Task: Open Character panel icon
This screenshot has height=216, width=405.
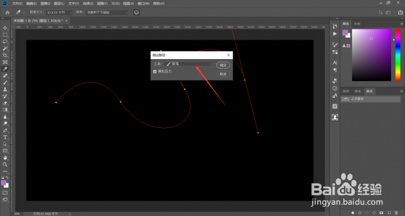Action: point(335,62)
